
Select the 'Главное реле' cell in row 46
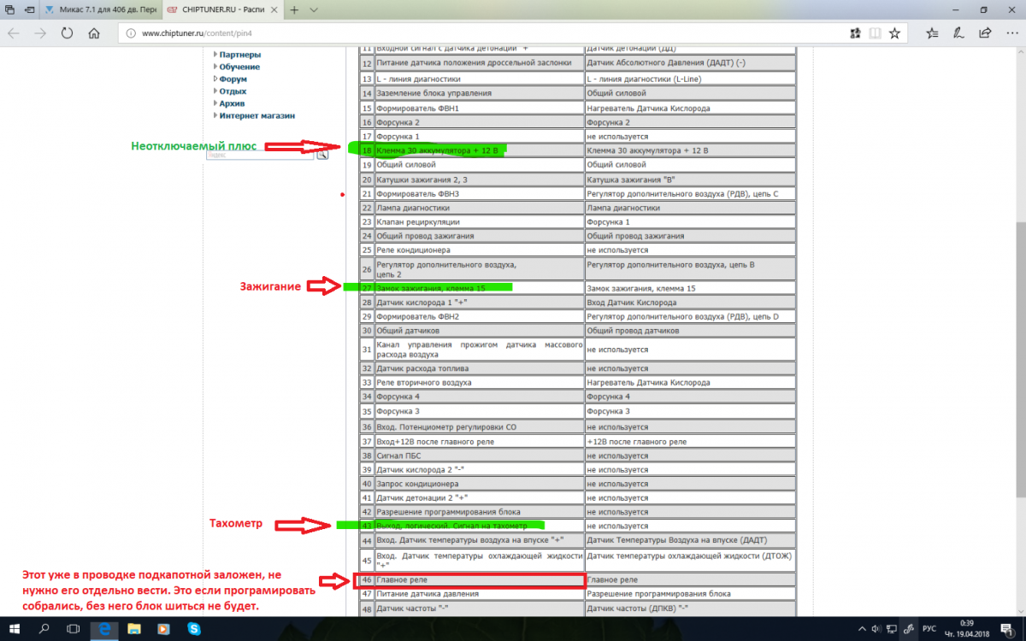tap(479, 580)
